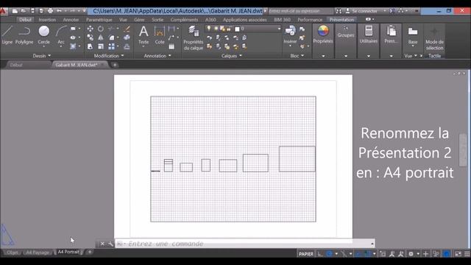Open the Presse-papiers panel
Viewport: 471px width, 265px height.
coord(391,35)
